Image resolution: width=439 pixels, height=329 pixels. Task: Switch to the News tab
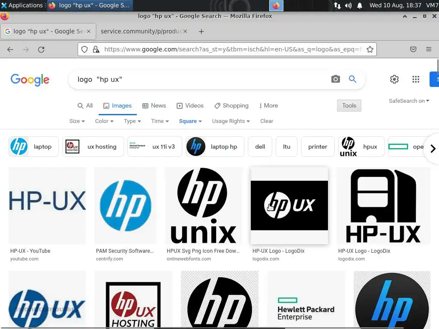(x=154, y=106)
